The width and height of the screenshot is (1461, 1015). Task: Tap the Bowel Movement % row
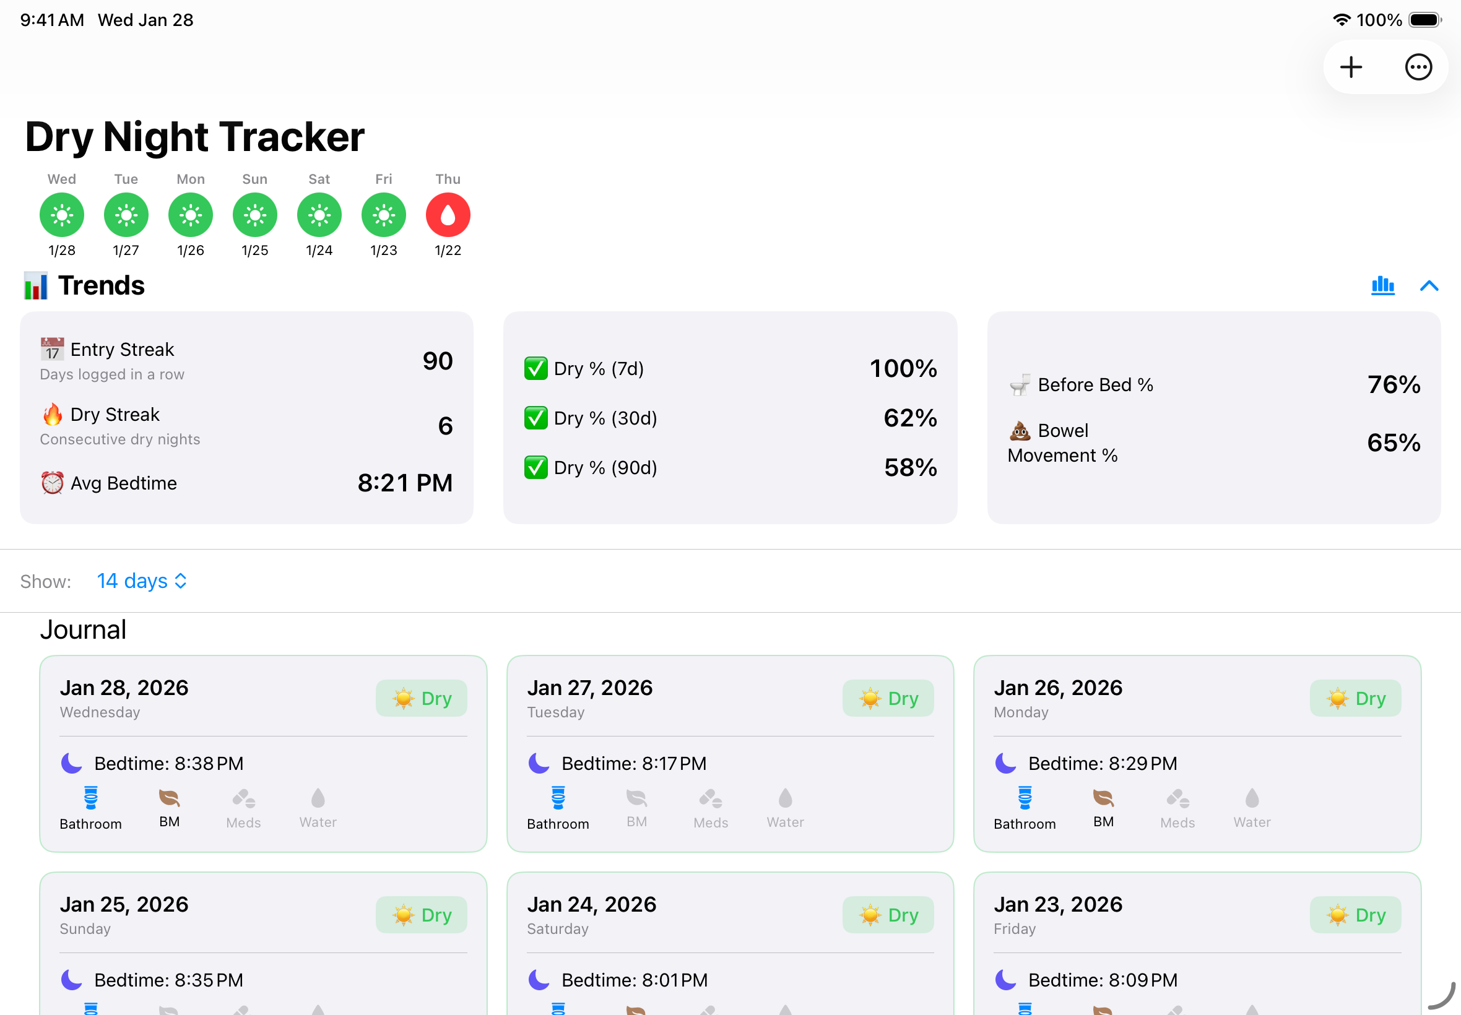point(1213,443)
